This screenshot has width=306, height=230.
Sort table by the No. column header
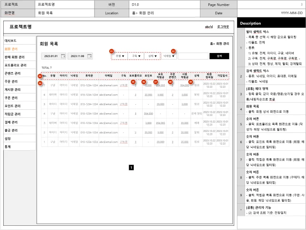pyautogui.click(x=45, y=76)
